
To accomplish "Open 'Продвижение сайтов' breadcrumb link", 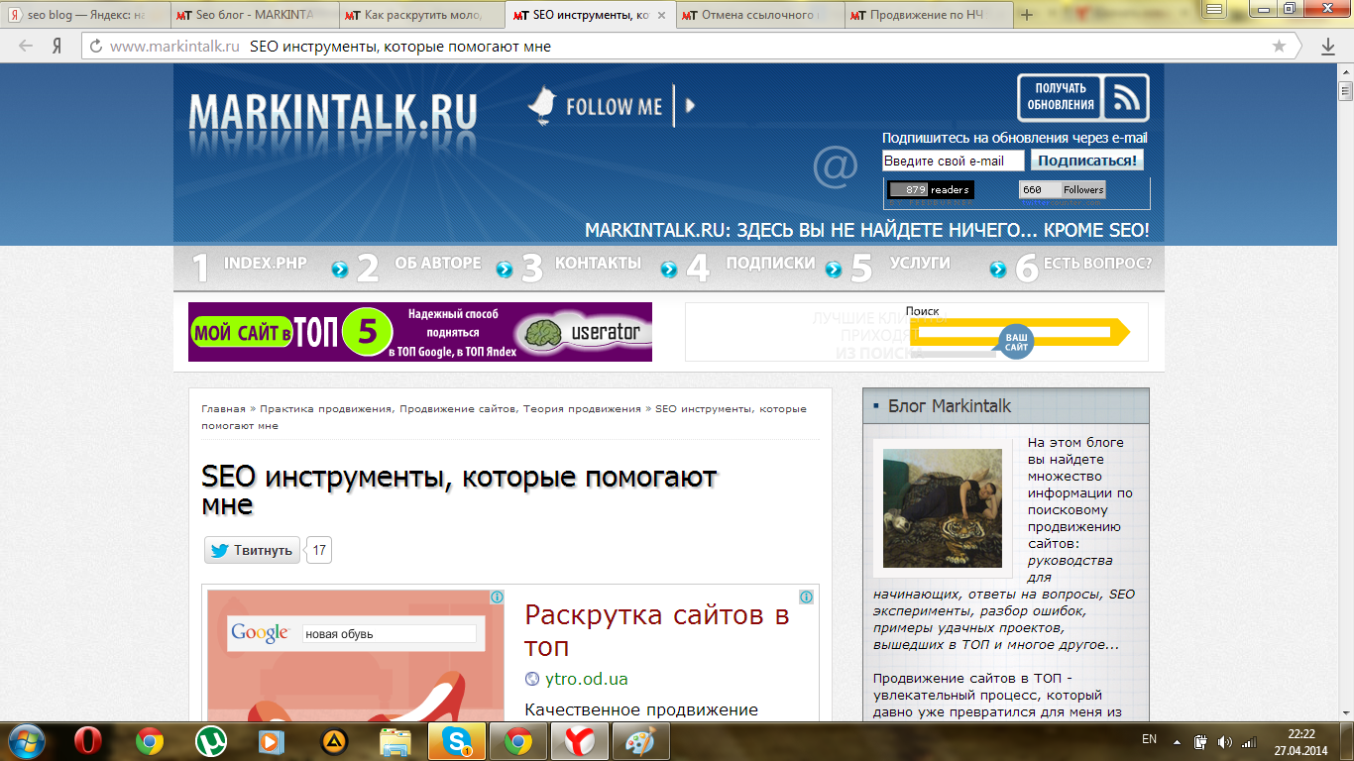I will point(458,408).
